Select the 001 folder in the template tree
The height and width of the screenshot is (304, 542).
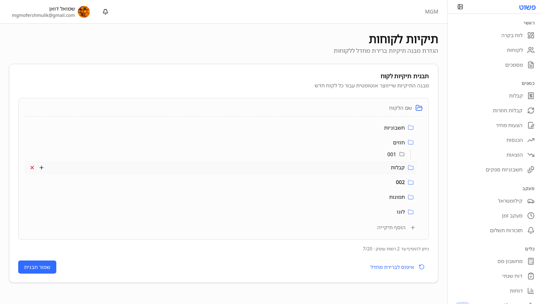click(x=390, y=155)
